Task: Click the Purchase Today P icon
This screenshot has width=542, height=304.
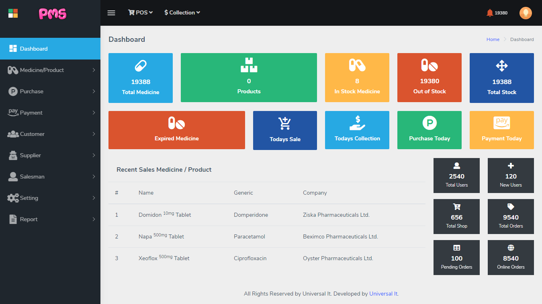Action: point(429,123)
